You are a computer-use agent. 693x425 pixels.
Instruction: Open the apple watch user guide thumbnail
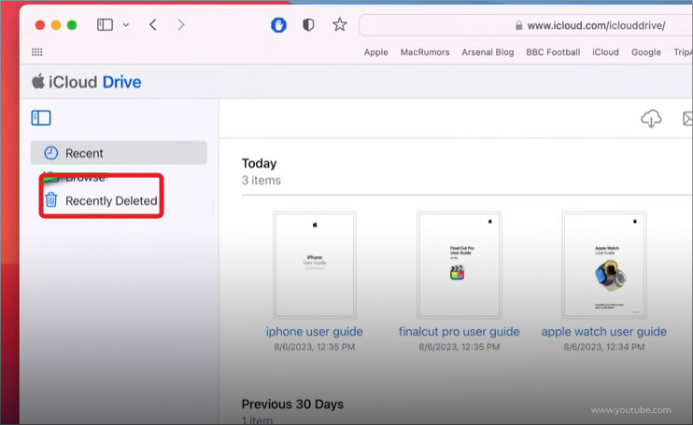[x=604, y=265]
